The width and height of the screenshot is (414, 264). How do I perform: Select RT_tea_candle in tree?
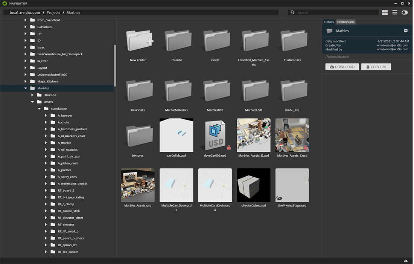(68, 252)
